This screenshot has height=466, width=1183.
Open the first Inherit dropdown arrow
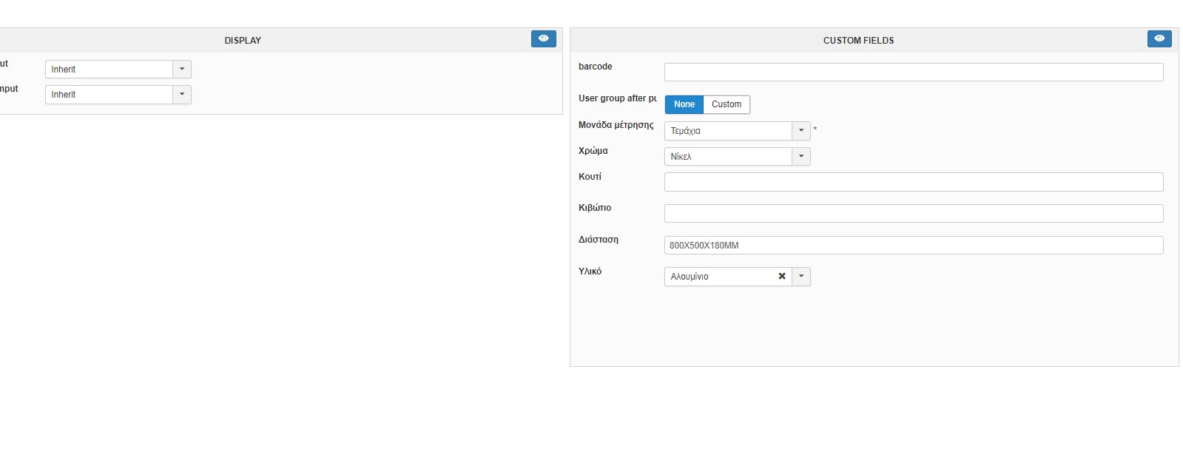pyautogui.click(x=182, y=70)
